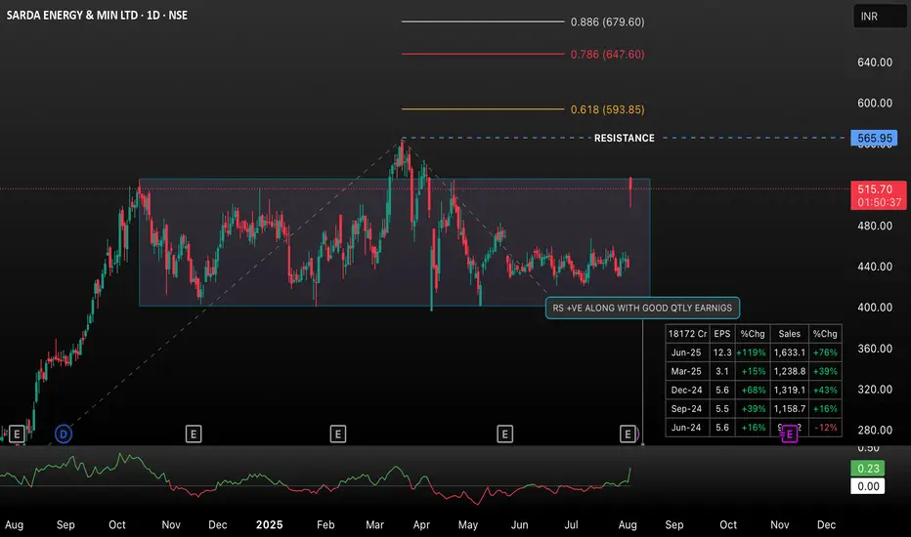Screen dimensions: 911x537
Task: Click the Mar-25 quarter row label
Action: [x=686, y=371]
